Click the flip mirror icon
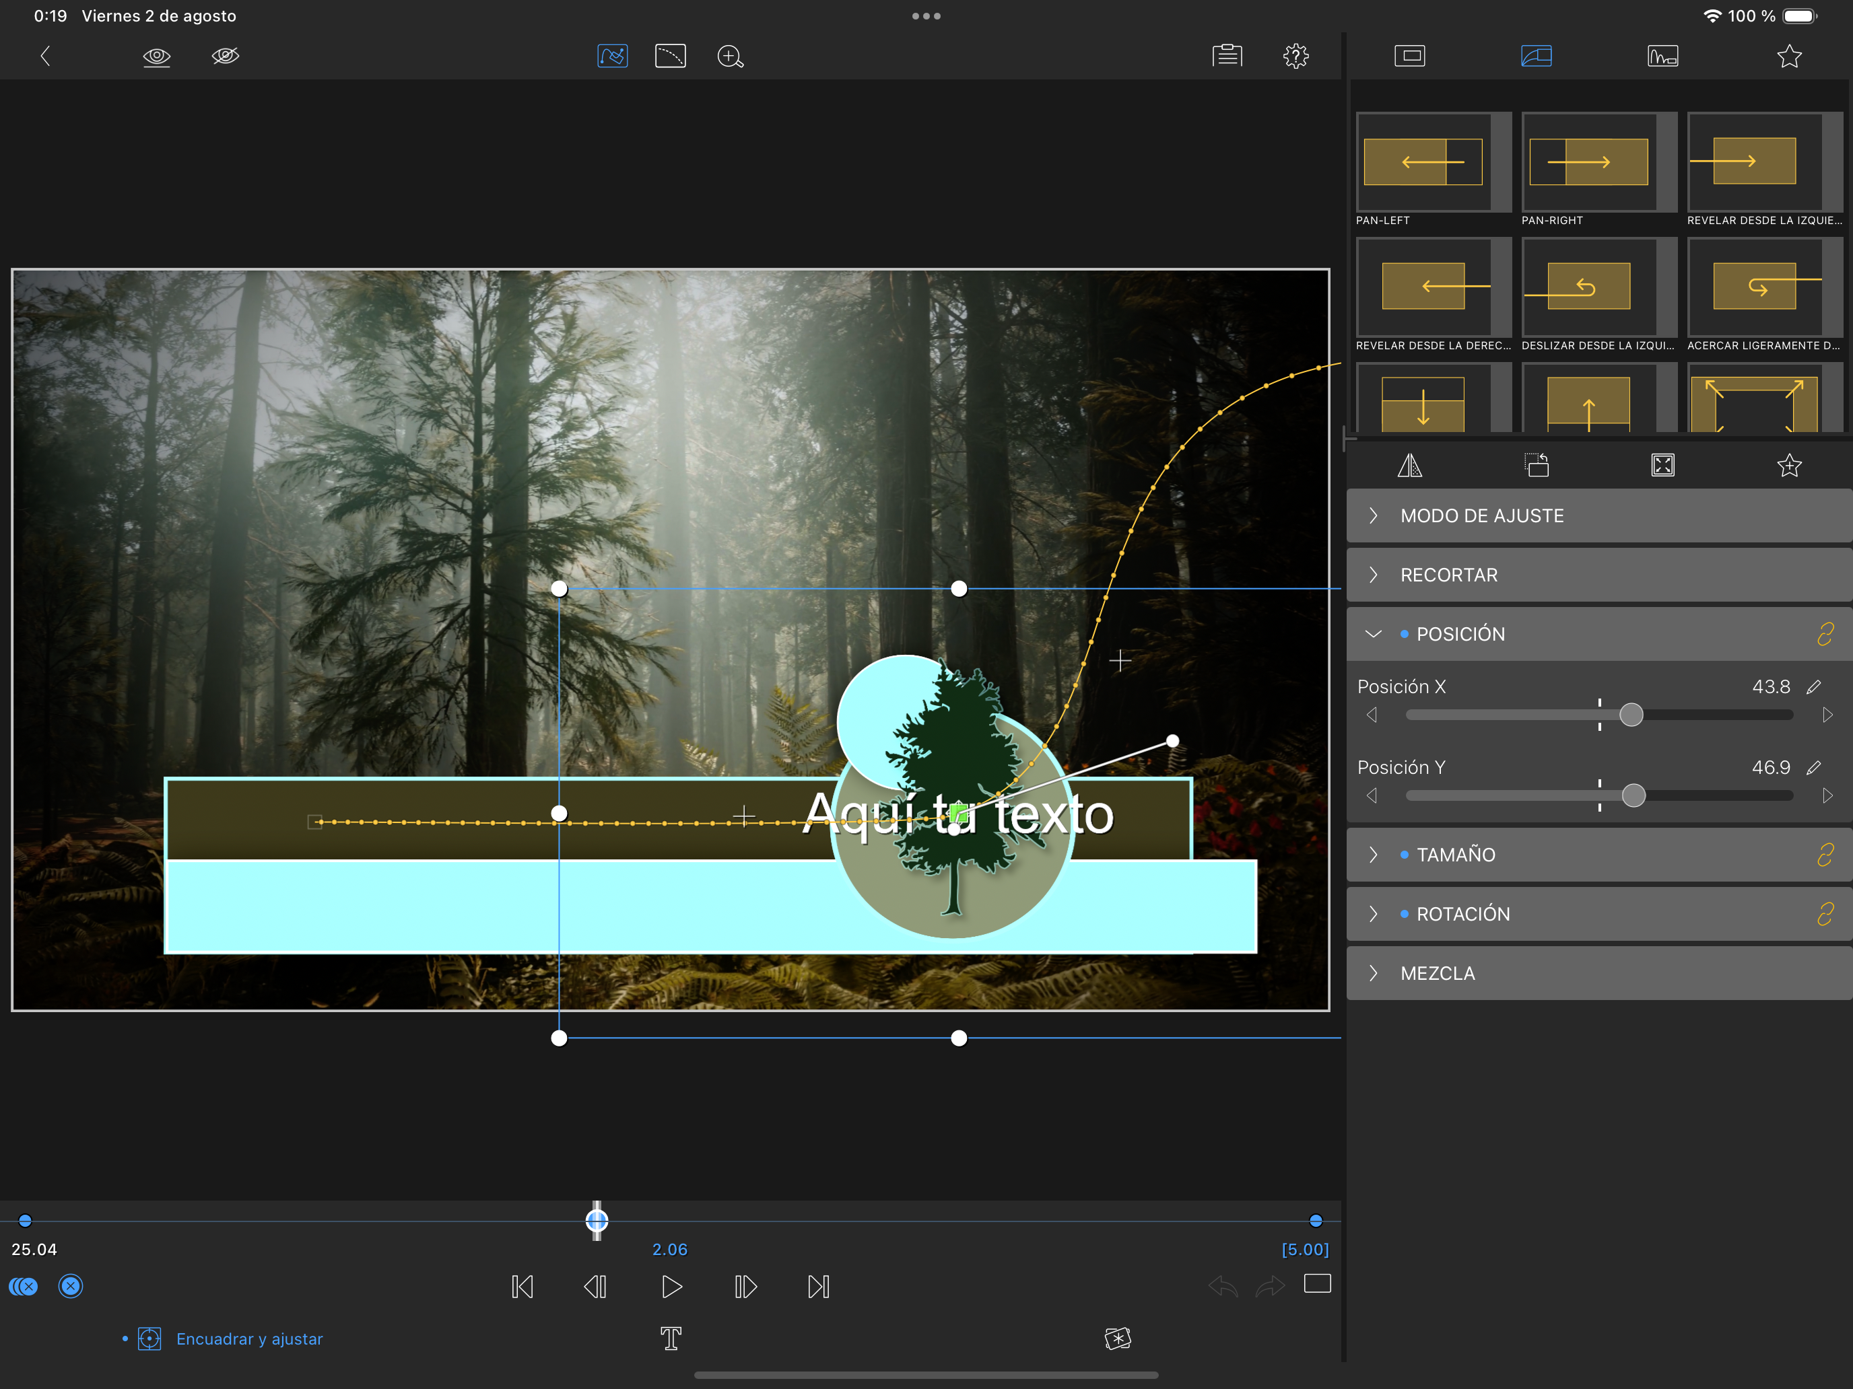Screen dimensions: 1853x1389 tap(1410, 466)
